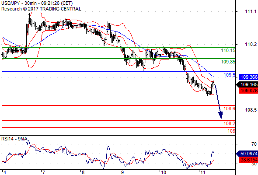The height and width of the screenshot is (175, 258).
Task: Click the Trading Central research copyright text
Action: point(41,9)
